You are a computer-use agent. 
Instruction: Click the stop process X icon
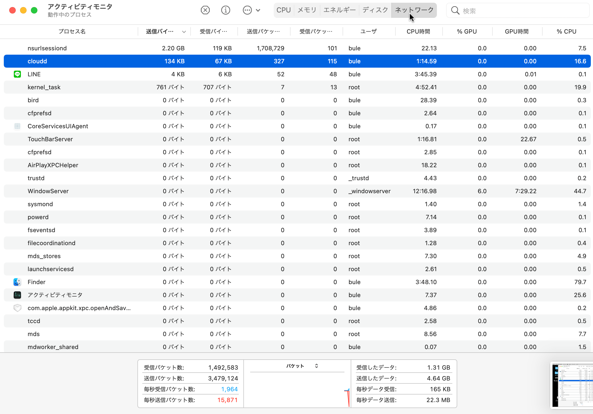pos(205,10)
